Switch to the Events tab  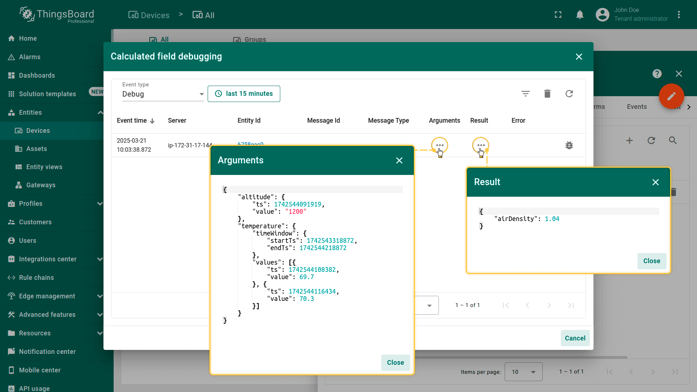pyautogui.click(x=636, y=107)
